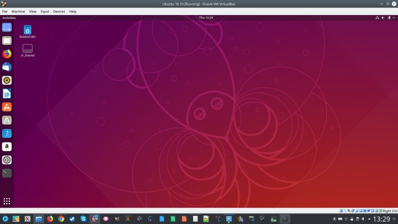Open calculator icon on host taskbar
Image resolution: width=398 pixels, height=224 pixels.
pyautogui.click(x=251, y=219)
